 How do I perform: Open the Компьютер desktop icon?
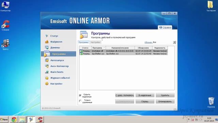(5, 6)
